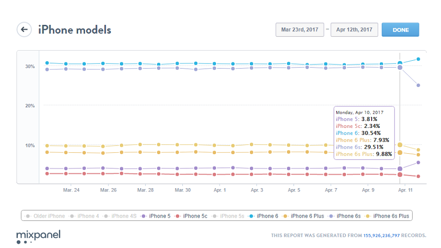Click the highlighted iPhone 6s Plus point on Apr 10
The width and height of the screenshot is (441, 248).
[x=400, y=145]
